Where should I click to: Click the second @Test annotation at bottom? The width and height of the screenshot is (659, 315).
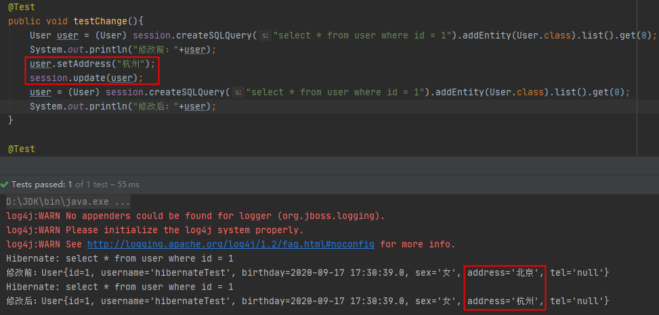pos(21,149)
